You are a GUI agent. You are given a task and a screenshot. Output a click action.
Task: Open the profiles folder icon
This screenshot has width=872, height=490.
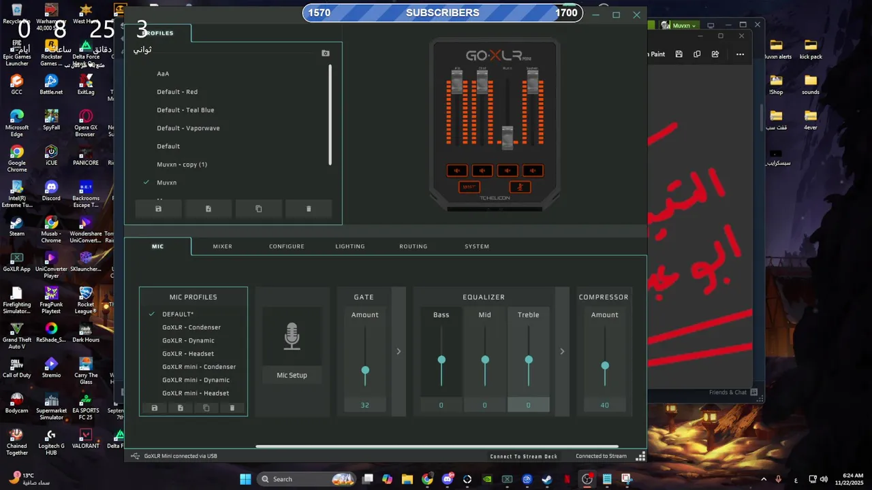tap(325, 53)
